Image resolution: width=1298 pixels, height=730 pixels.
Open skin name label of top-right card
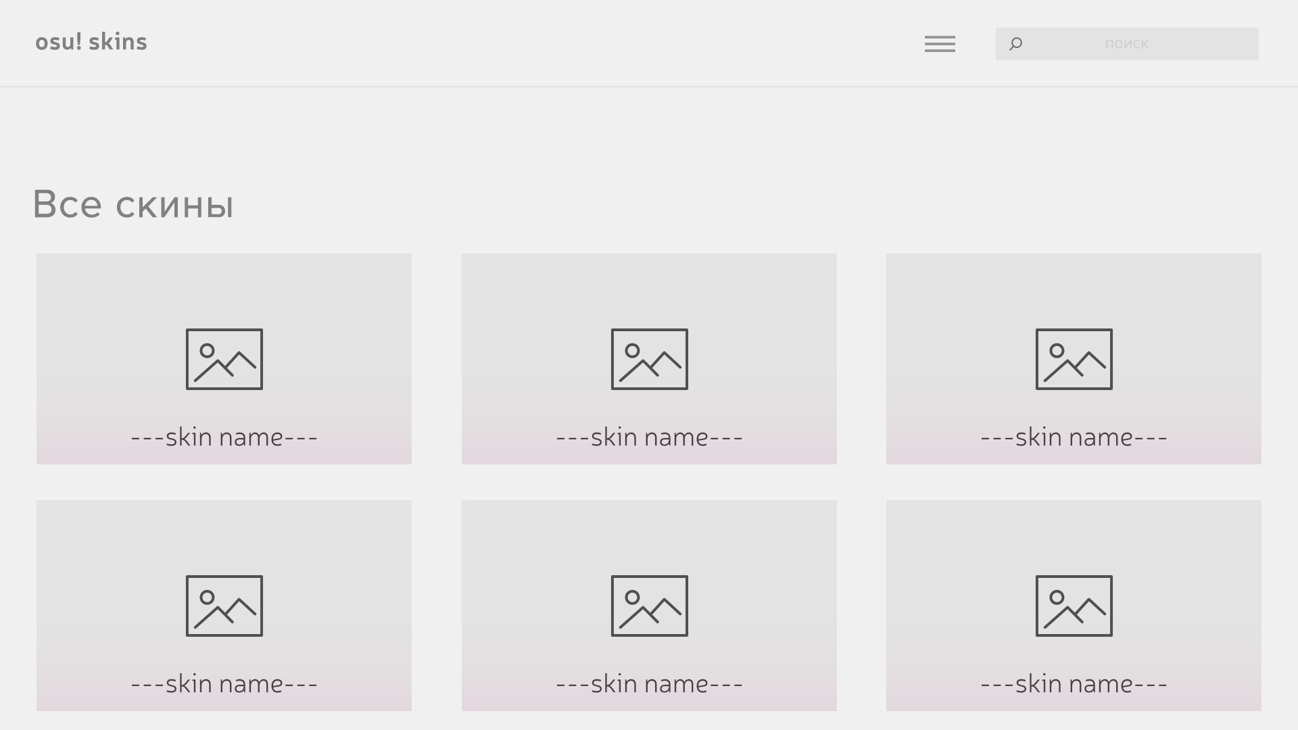coord(1074,437)
